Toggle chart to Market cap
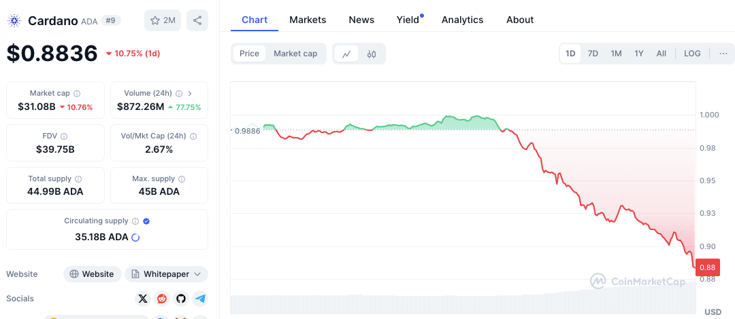735x319 pixels. [295, 54]
